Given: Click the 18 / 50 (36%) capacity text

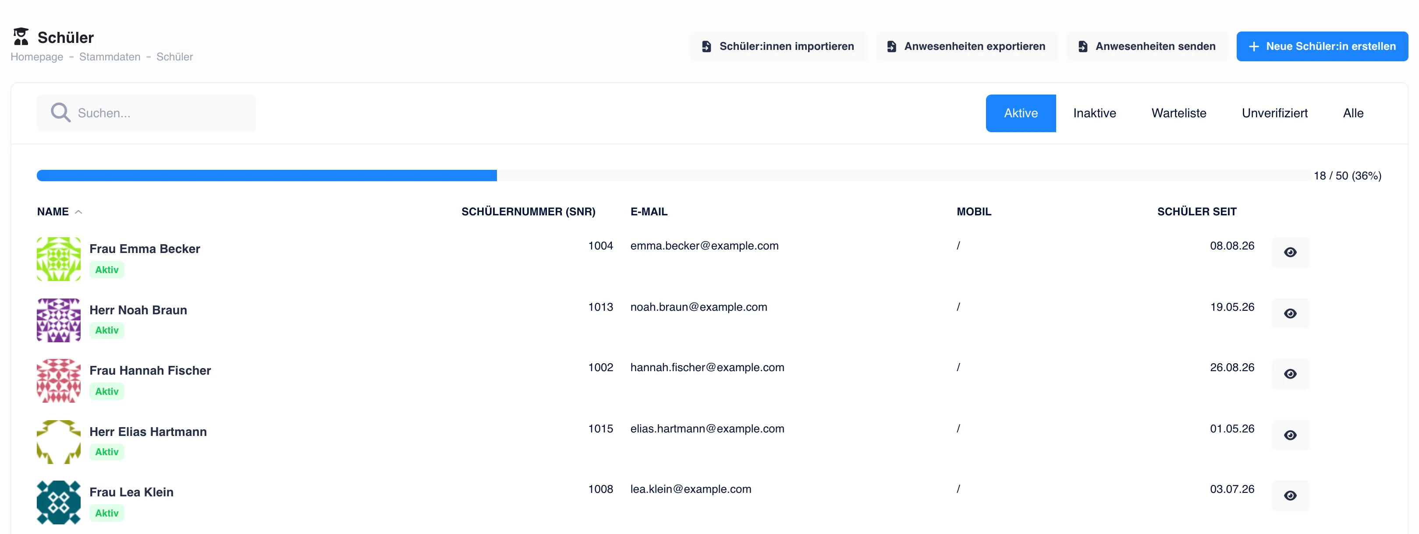Looking at the screenshot, I should [1347, 176].
